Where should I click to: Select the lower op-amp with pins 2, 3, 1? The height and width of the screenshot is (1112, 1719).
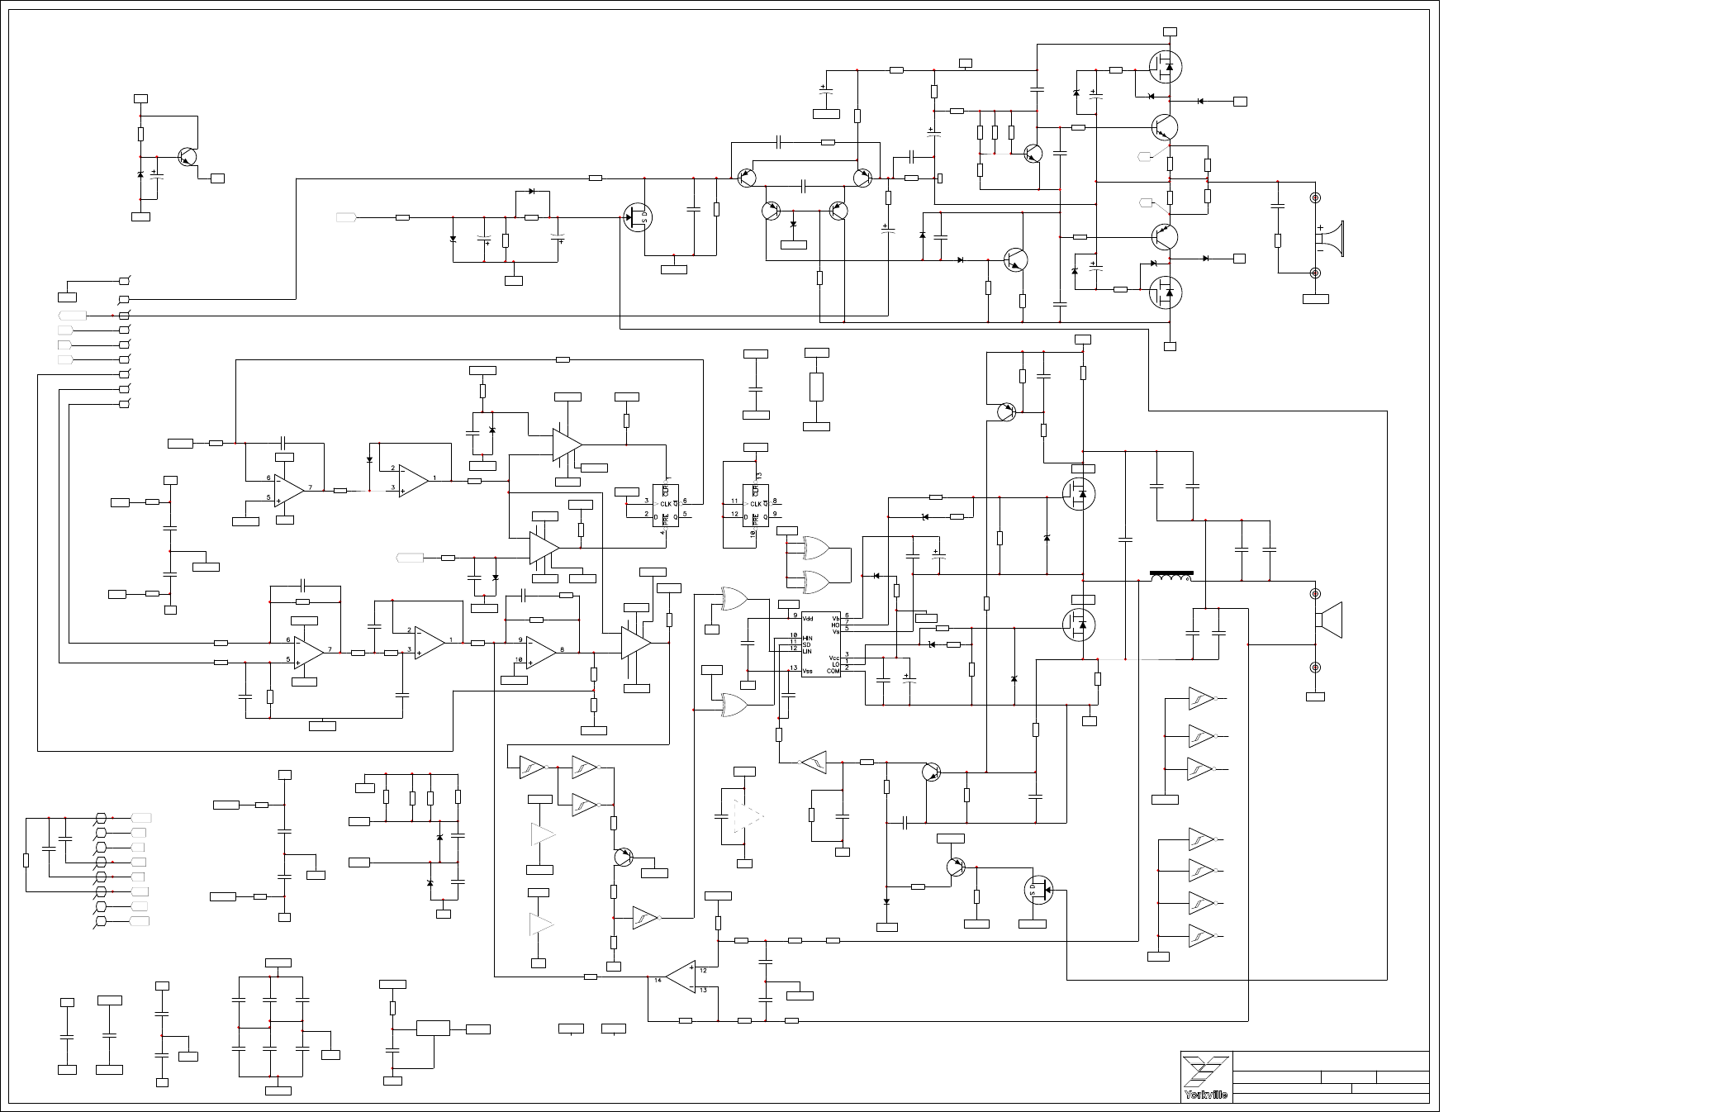pyautogui.click(x=430, y=641)
